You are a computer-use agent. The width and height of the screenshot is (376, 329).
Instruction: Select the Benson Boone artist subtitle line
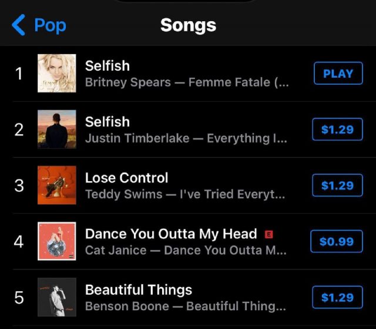pyautogui.click(x=186, y=306)
